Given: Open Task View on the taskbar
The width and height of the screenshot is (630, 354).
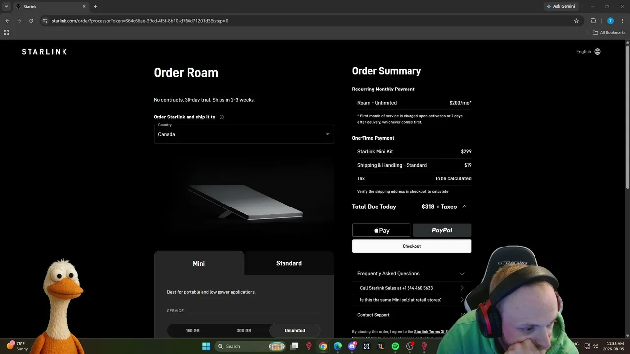Looking at the screenshot, I should point(294,346).
